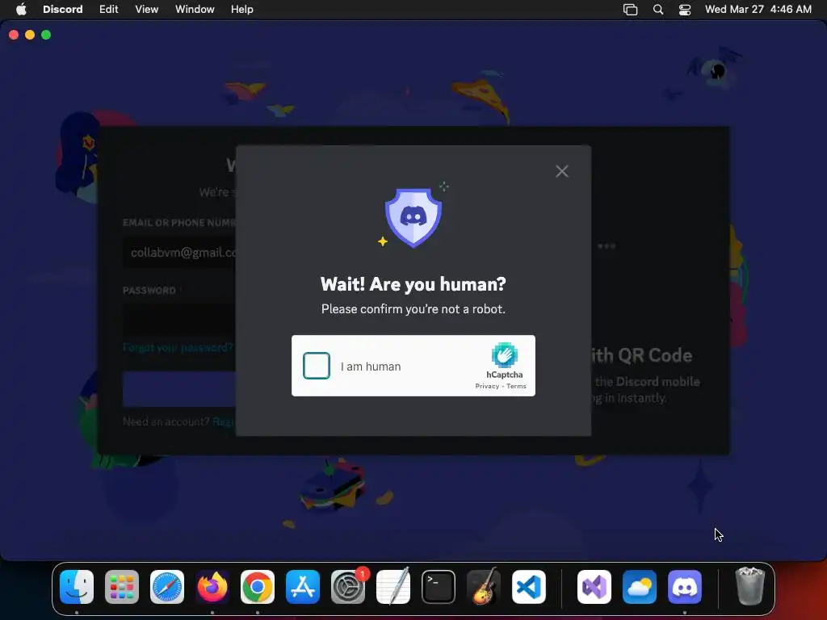Click the email field with collabvm@gmail
This screenshot has width=827, height=620.
(x=179, y=253)
